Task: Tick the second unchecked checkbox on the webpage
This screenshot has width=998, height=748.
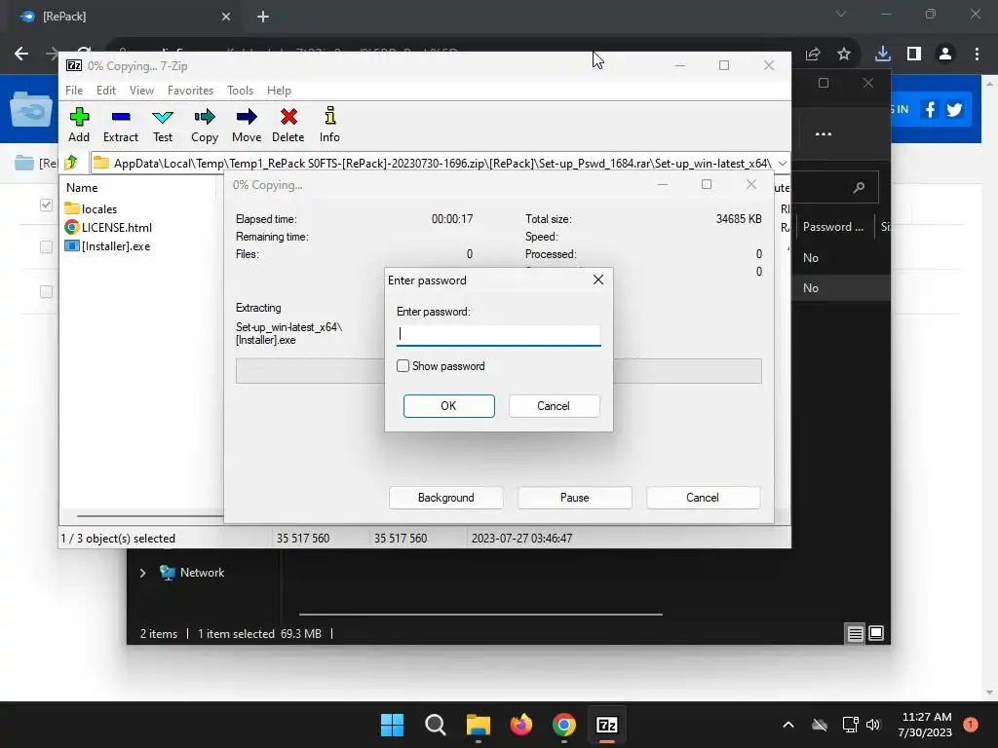Action: pyautogui.click(x=46, y=246)
